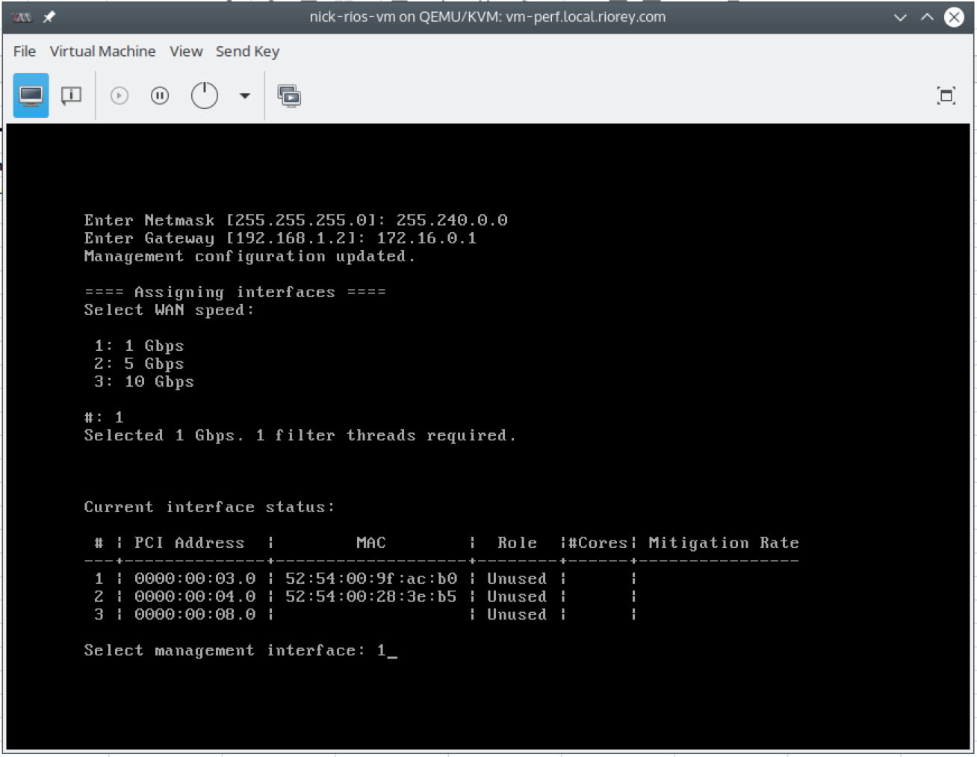Click the MAC address 52:54:00:9f:ac:b0
977x757 pixels.
pos(371,579)
